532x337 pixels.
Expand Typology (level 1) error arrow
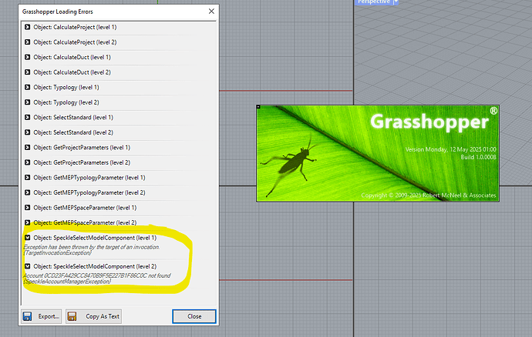click(28, 87)
